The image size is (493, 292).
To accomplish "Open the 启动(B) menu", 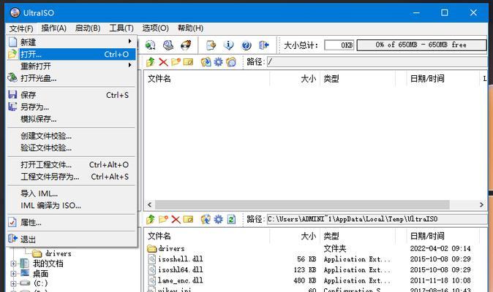I will pyautogui.click(x=88, y=28).
